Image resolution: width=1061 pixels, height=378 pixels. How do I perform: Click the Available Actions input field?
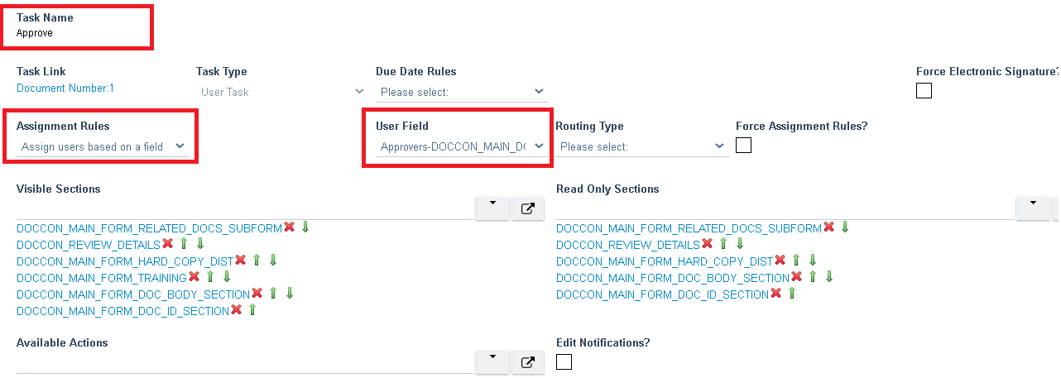pyautogui.click(x=245, y=362)
